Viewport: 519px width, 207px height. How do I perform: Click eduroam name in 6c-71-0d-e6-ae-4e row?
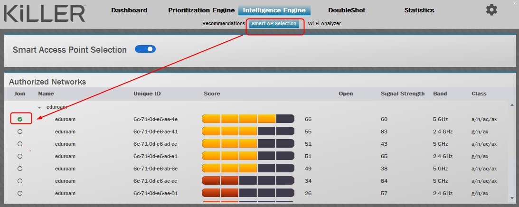[x=65, y=119]
